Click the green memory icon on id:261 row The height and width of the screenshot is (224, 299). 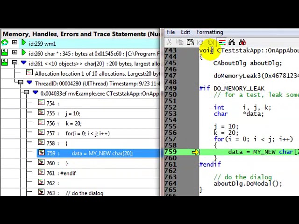click(x=5, y=62)
